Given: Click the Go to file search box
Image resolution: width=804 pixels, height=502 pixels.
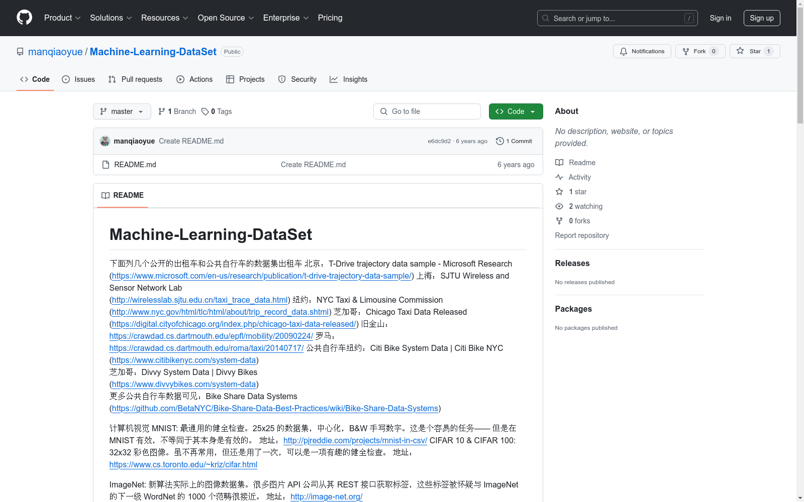Looking at the screenshot, I should (427, 111).
